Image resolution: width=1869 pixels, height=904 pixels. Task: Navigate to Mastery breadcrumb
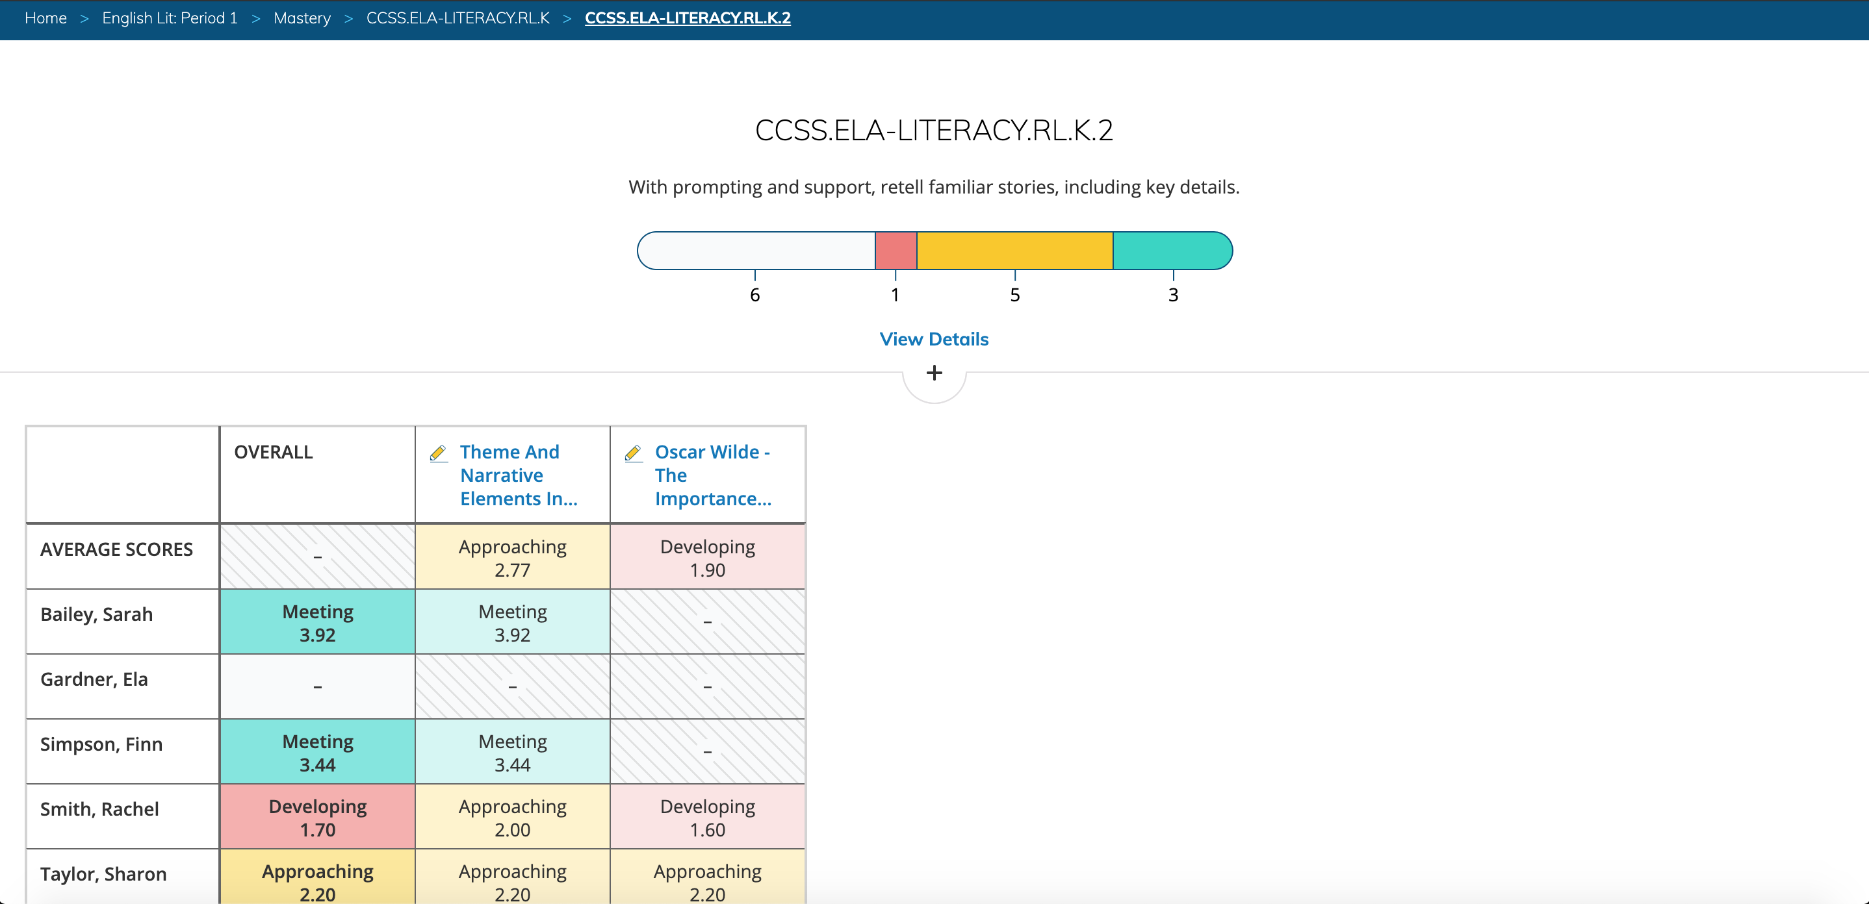pyautogui.click(x=302, y=18)
